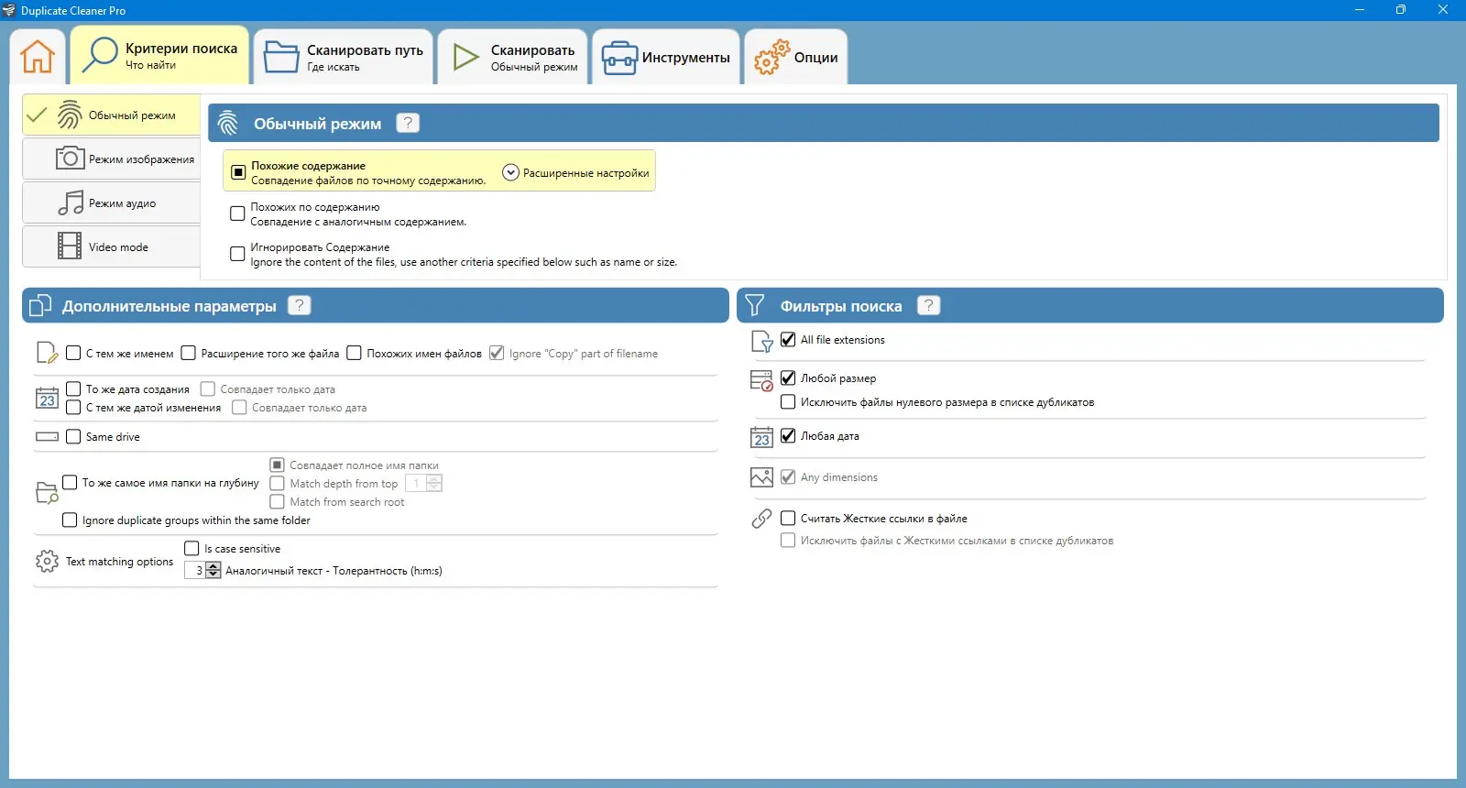Open the Опции tab
1466x788 pixels.
pyautogui.click(x=796, y=57)
